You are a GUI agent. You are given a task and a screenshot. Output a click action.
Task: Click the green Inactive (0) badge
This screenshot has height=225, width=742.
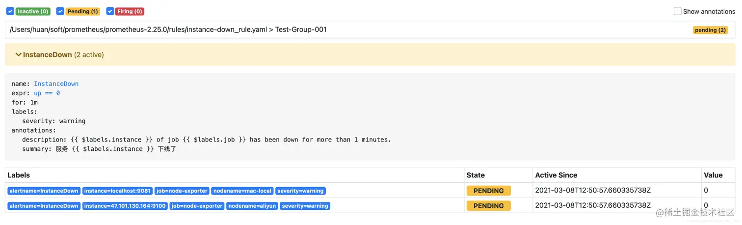coord(33,11)
